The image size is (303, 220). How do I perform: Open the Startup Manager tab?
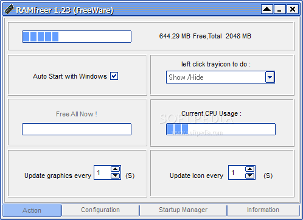tap(183, 210)
